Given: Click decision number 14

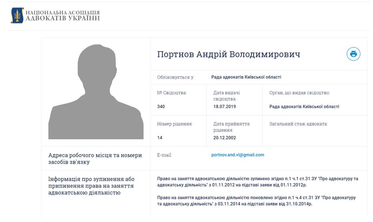Looking at the screenshot, I should [x=160, y=138].
